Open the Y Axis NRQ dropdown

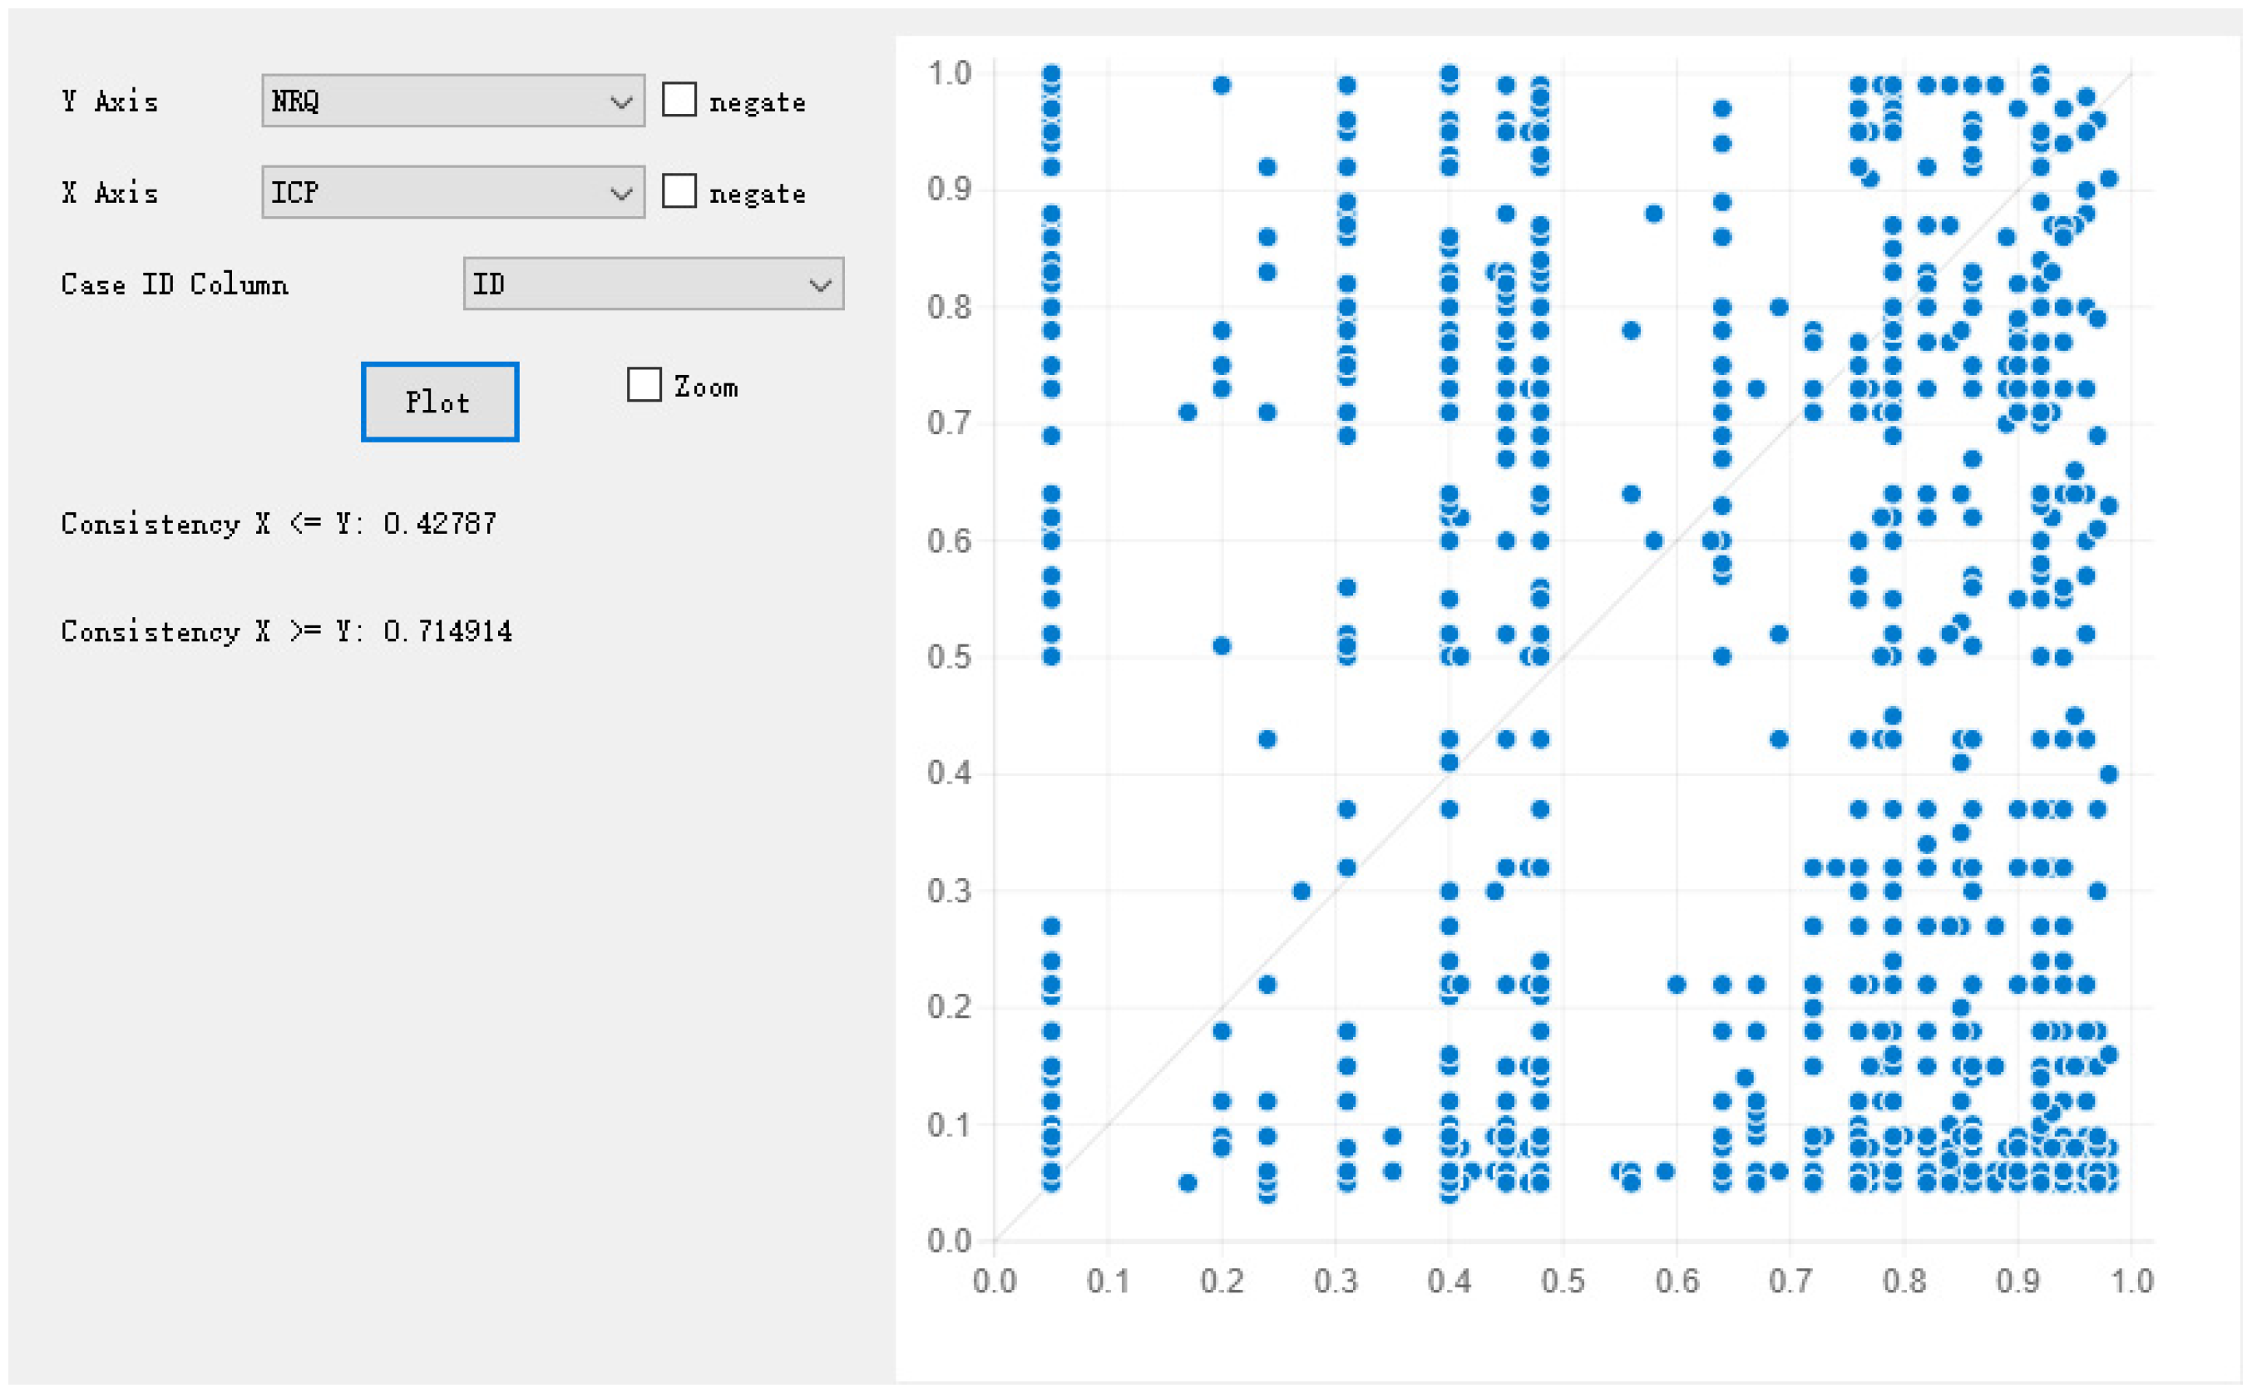point(452,101)
